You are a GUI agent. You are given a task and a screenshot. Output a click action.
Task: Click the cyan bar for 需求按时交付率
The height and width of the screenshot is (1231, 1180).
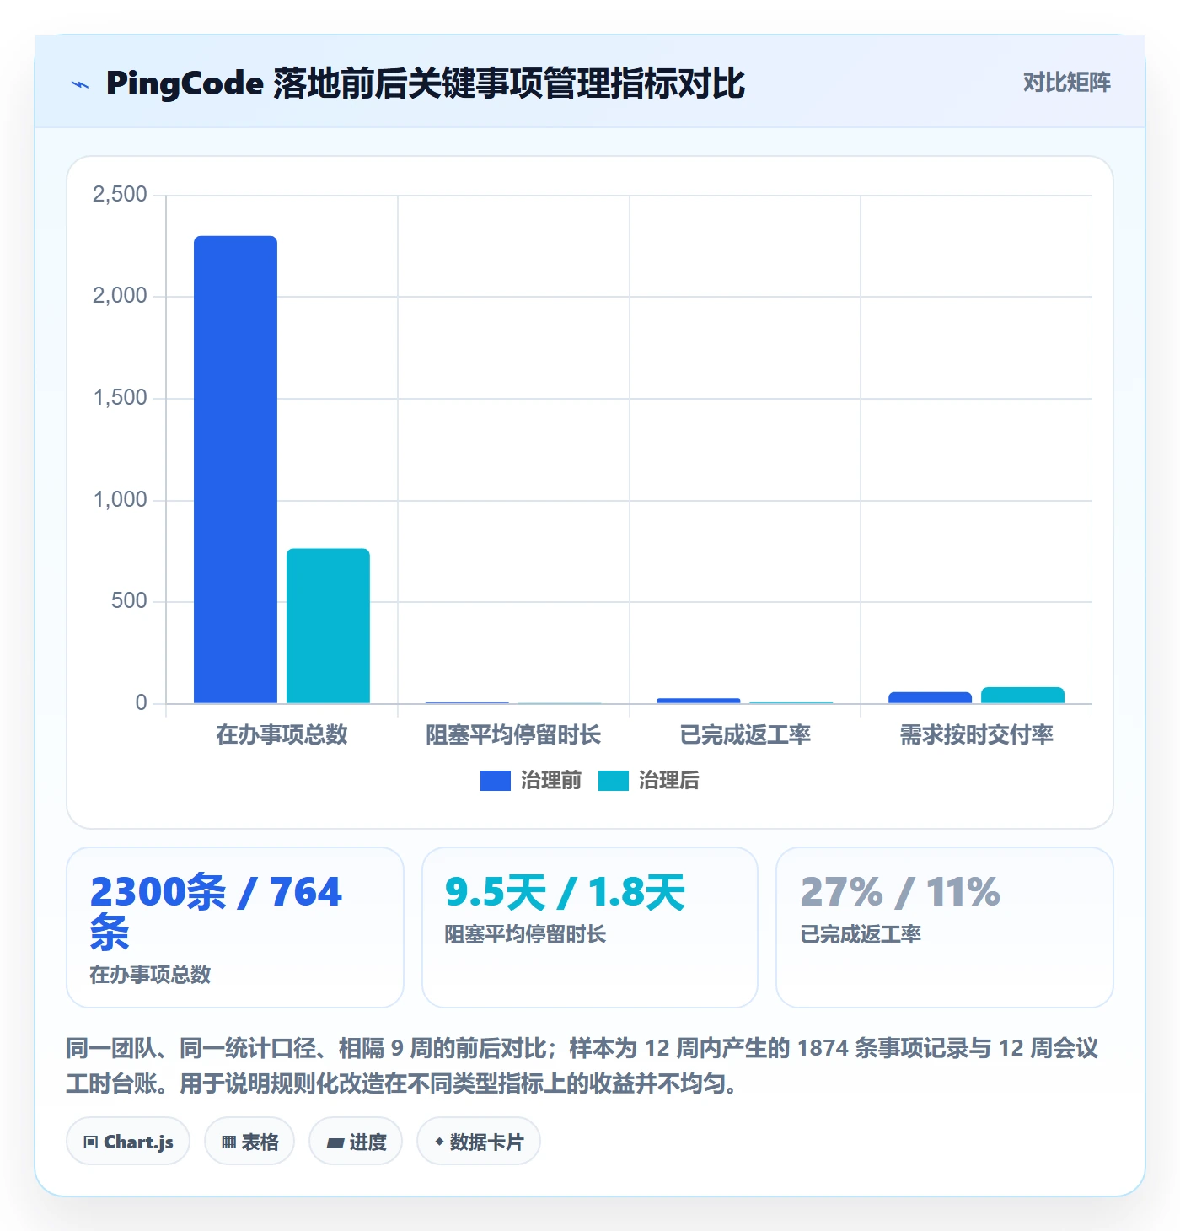coord(1022,696)
